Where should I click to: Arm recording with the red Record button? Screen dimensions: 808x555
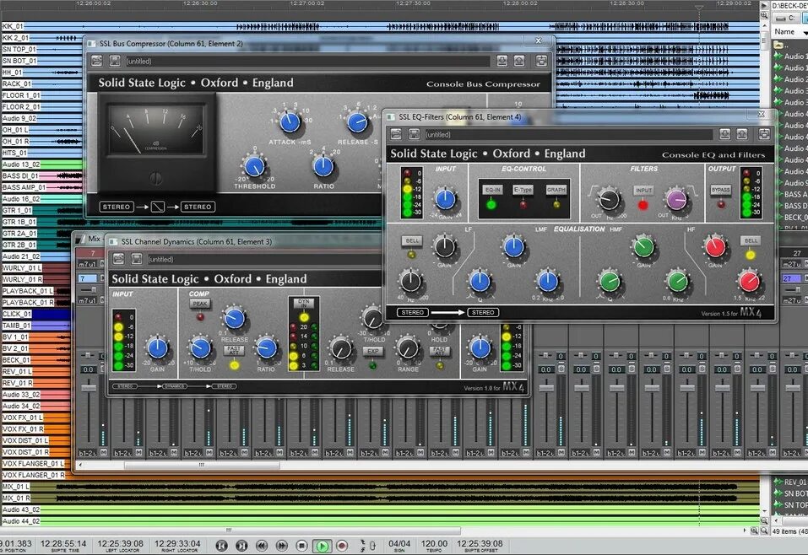pyautogui.click(x=342, y=546)
